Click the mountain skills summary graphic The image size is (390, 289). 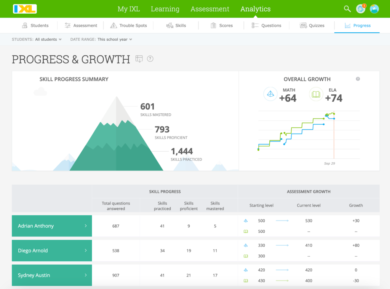pyautogui.click(x=116, y=133)
